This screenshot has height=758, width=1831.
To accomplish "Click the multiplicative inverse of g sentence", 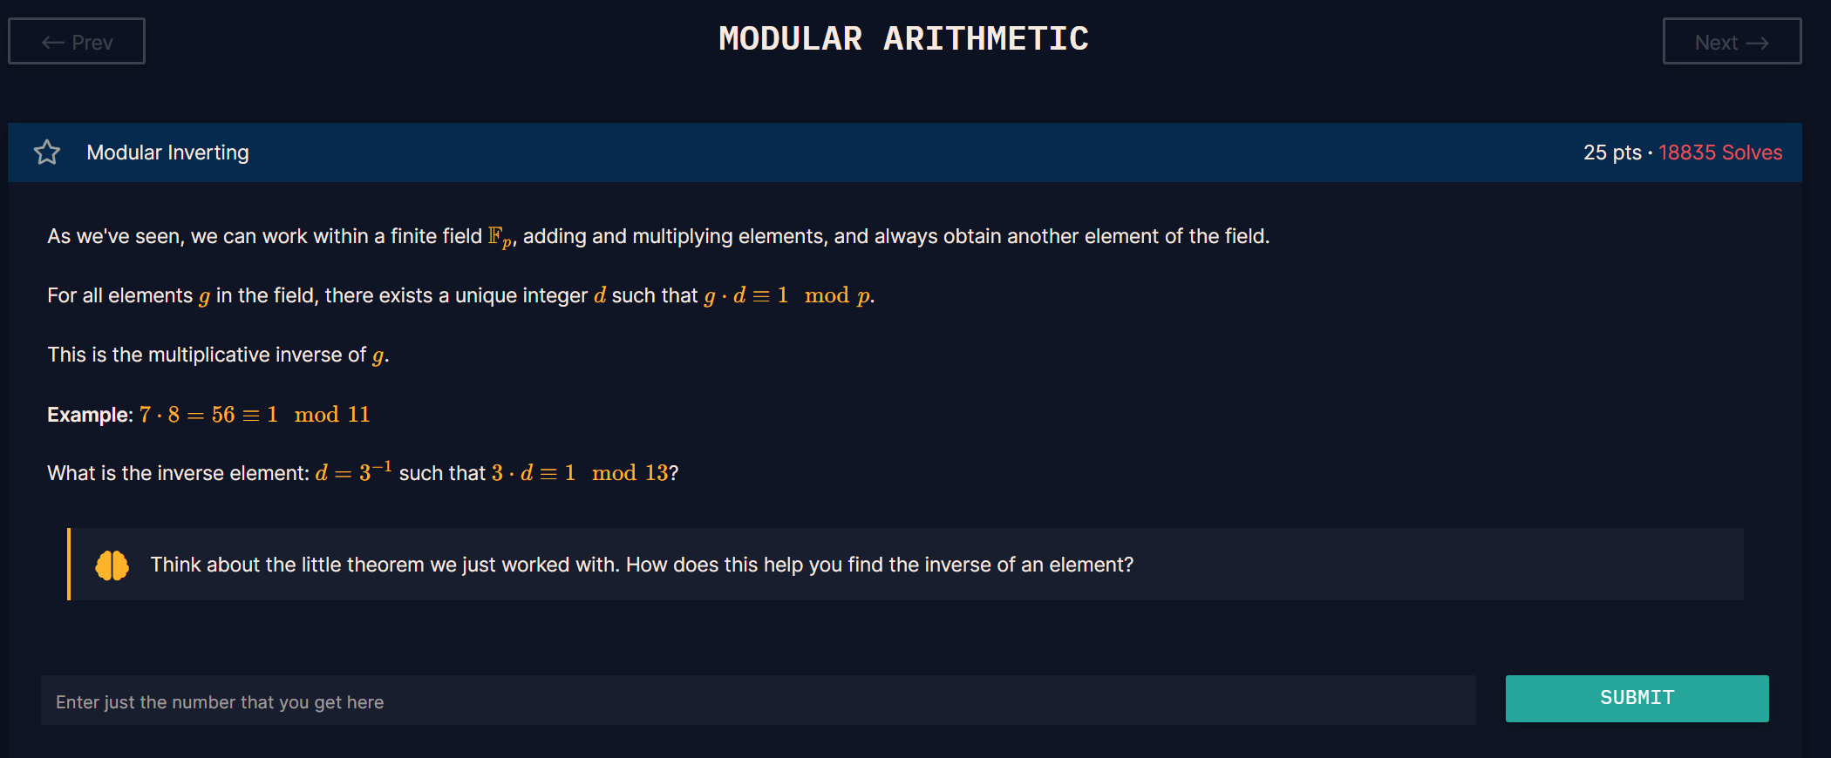I will pos(218,355).
